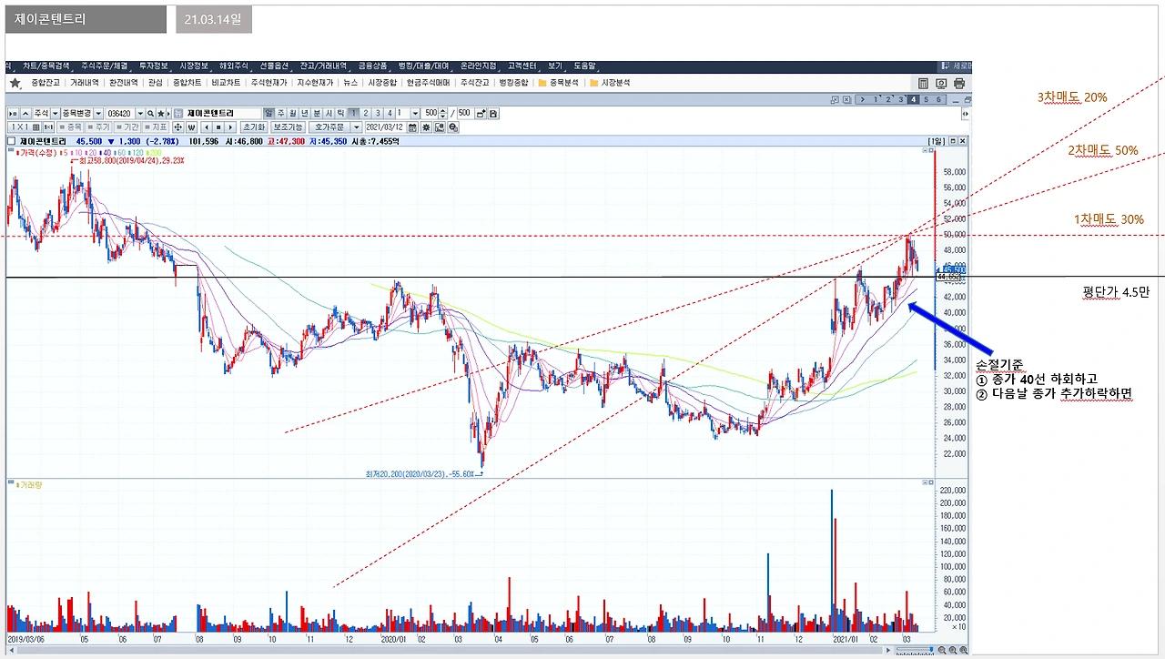Image resolution: width=1165 pixels, height=659 pixels.
Task: Click the scroll right arrow below chart
Action: coord(888,650)
